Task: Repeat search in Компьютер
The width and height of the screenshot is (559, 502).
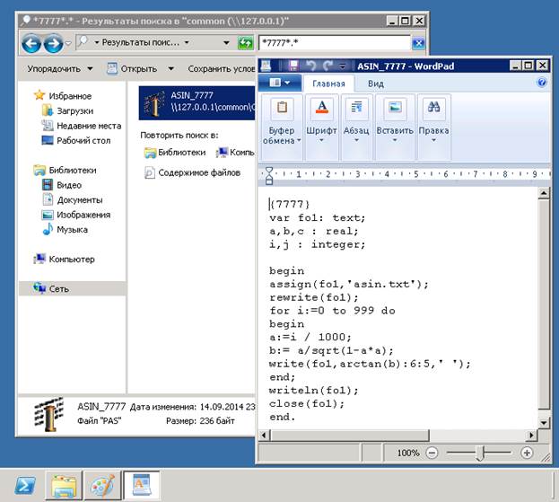Action: pos(235,153)
